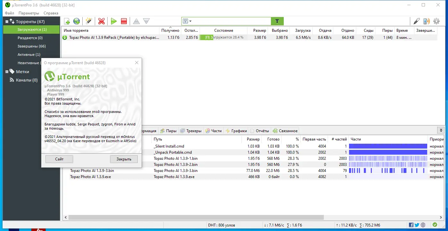The image size is (448, 231).
Task: Click the Create New Torrent wand icon
Action: (89, 21)
